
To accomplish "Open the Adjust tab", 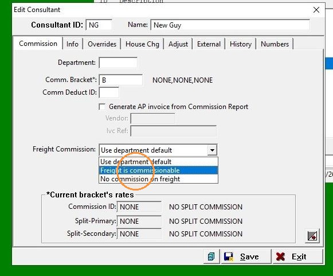I will 178,44.
